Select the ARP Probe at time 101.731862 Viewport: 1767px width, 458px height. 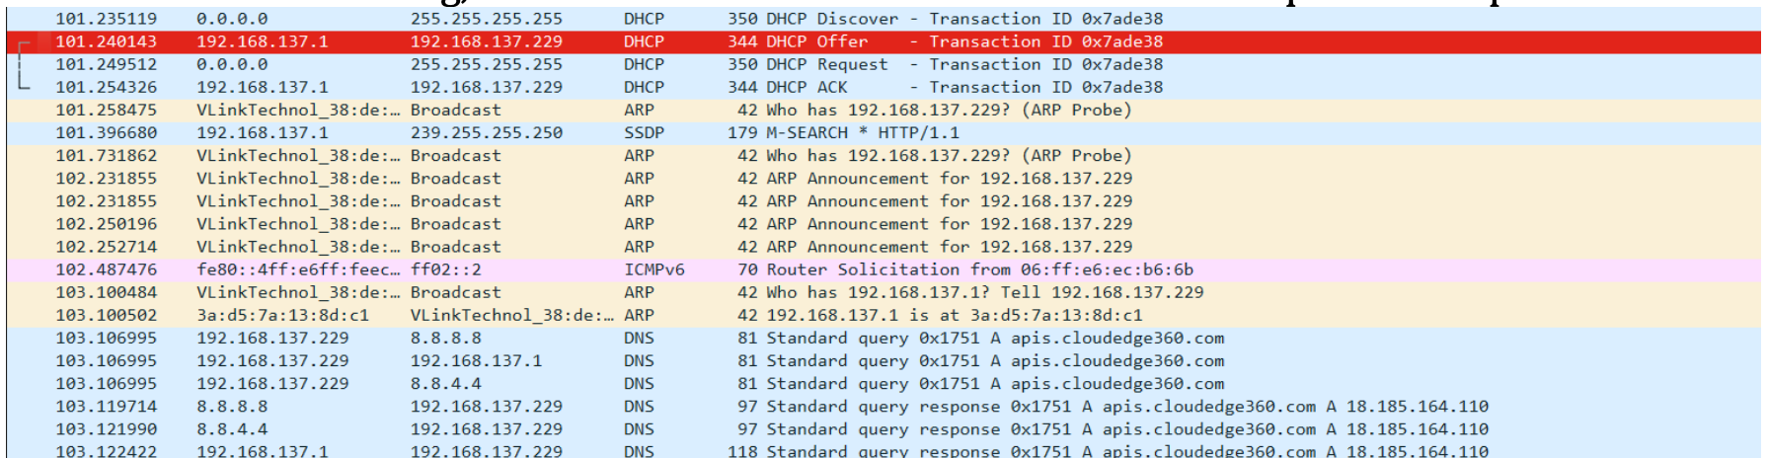point(883,155)
